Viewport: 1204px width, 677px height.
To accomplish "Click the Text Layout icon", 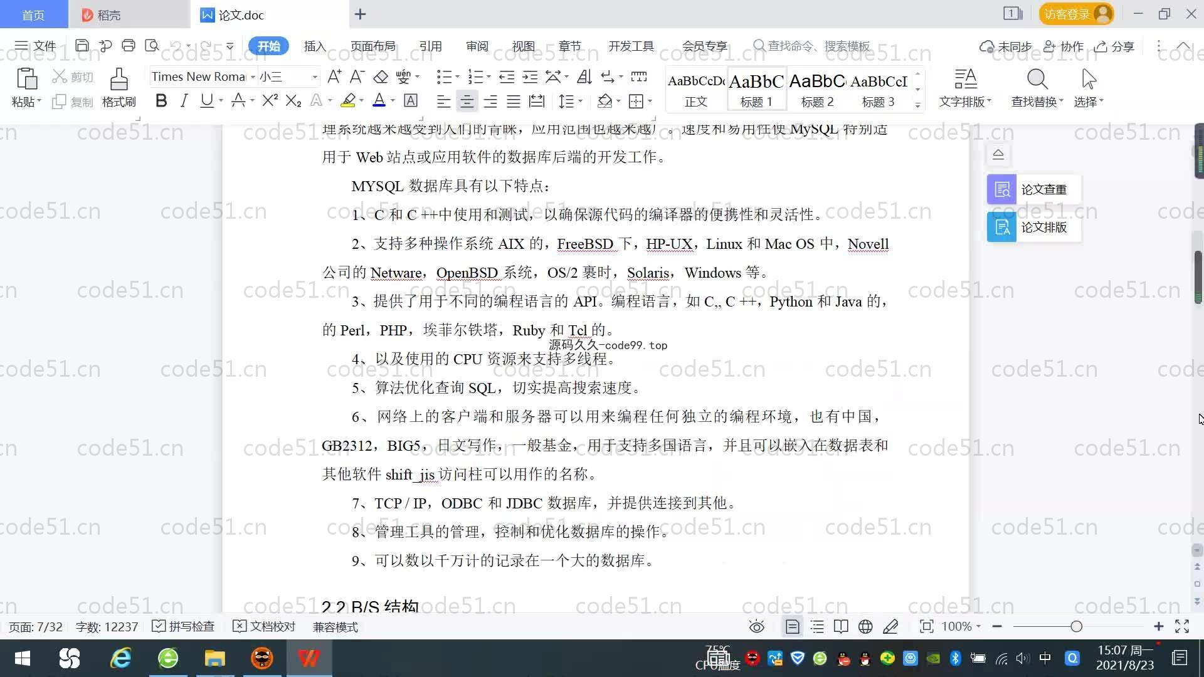I will pos(966,79).
